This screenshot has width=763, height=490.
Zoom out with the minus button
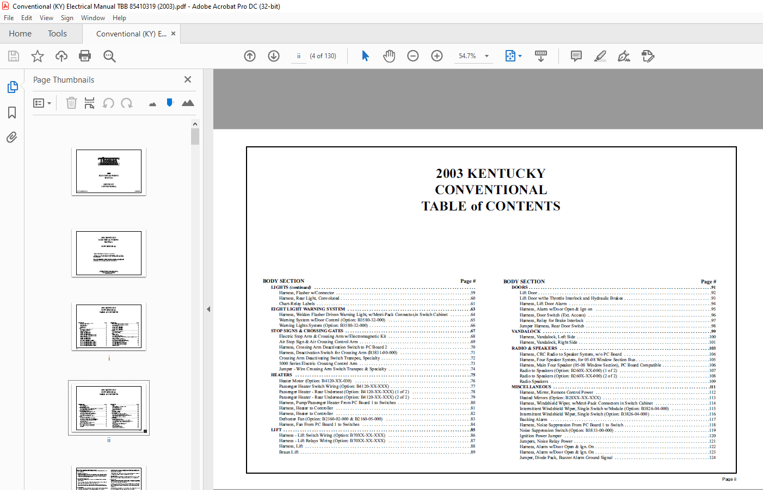click(x=413, y=56)
